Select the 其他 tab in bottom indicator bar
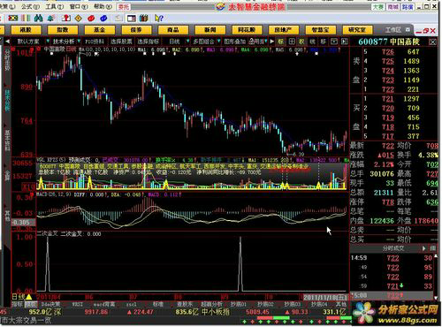Screen dimensions: 442x327 [x=341, y=304]
